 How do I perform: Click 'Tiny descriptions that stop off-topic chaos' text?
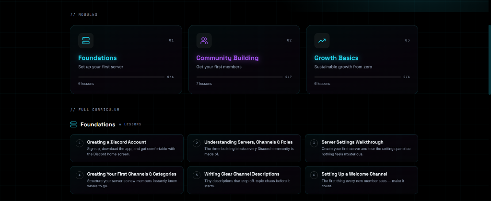pos(247,183)
